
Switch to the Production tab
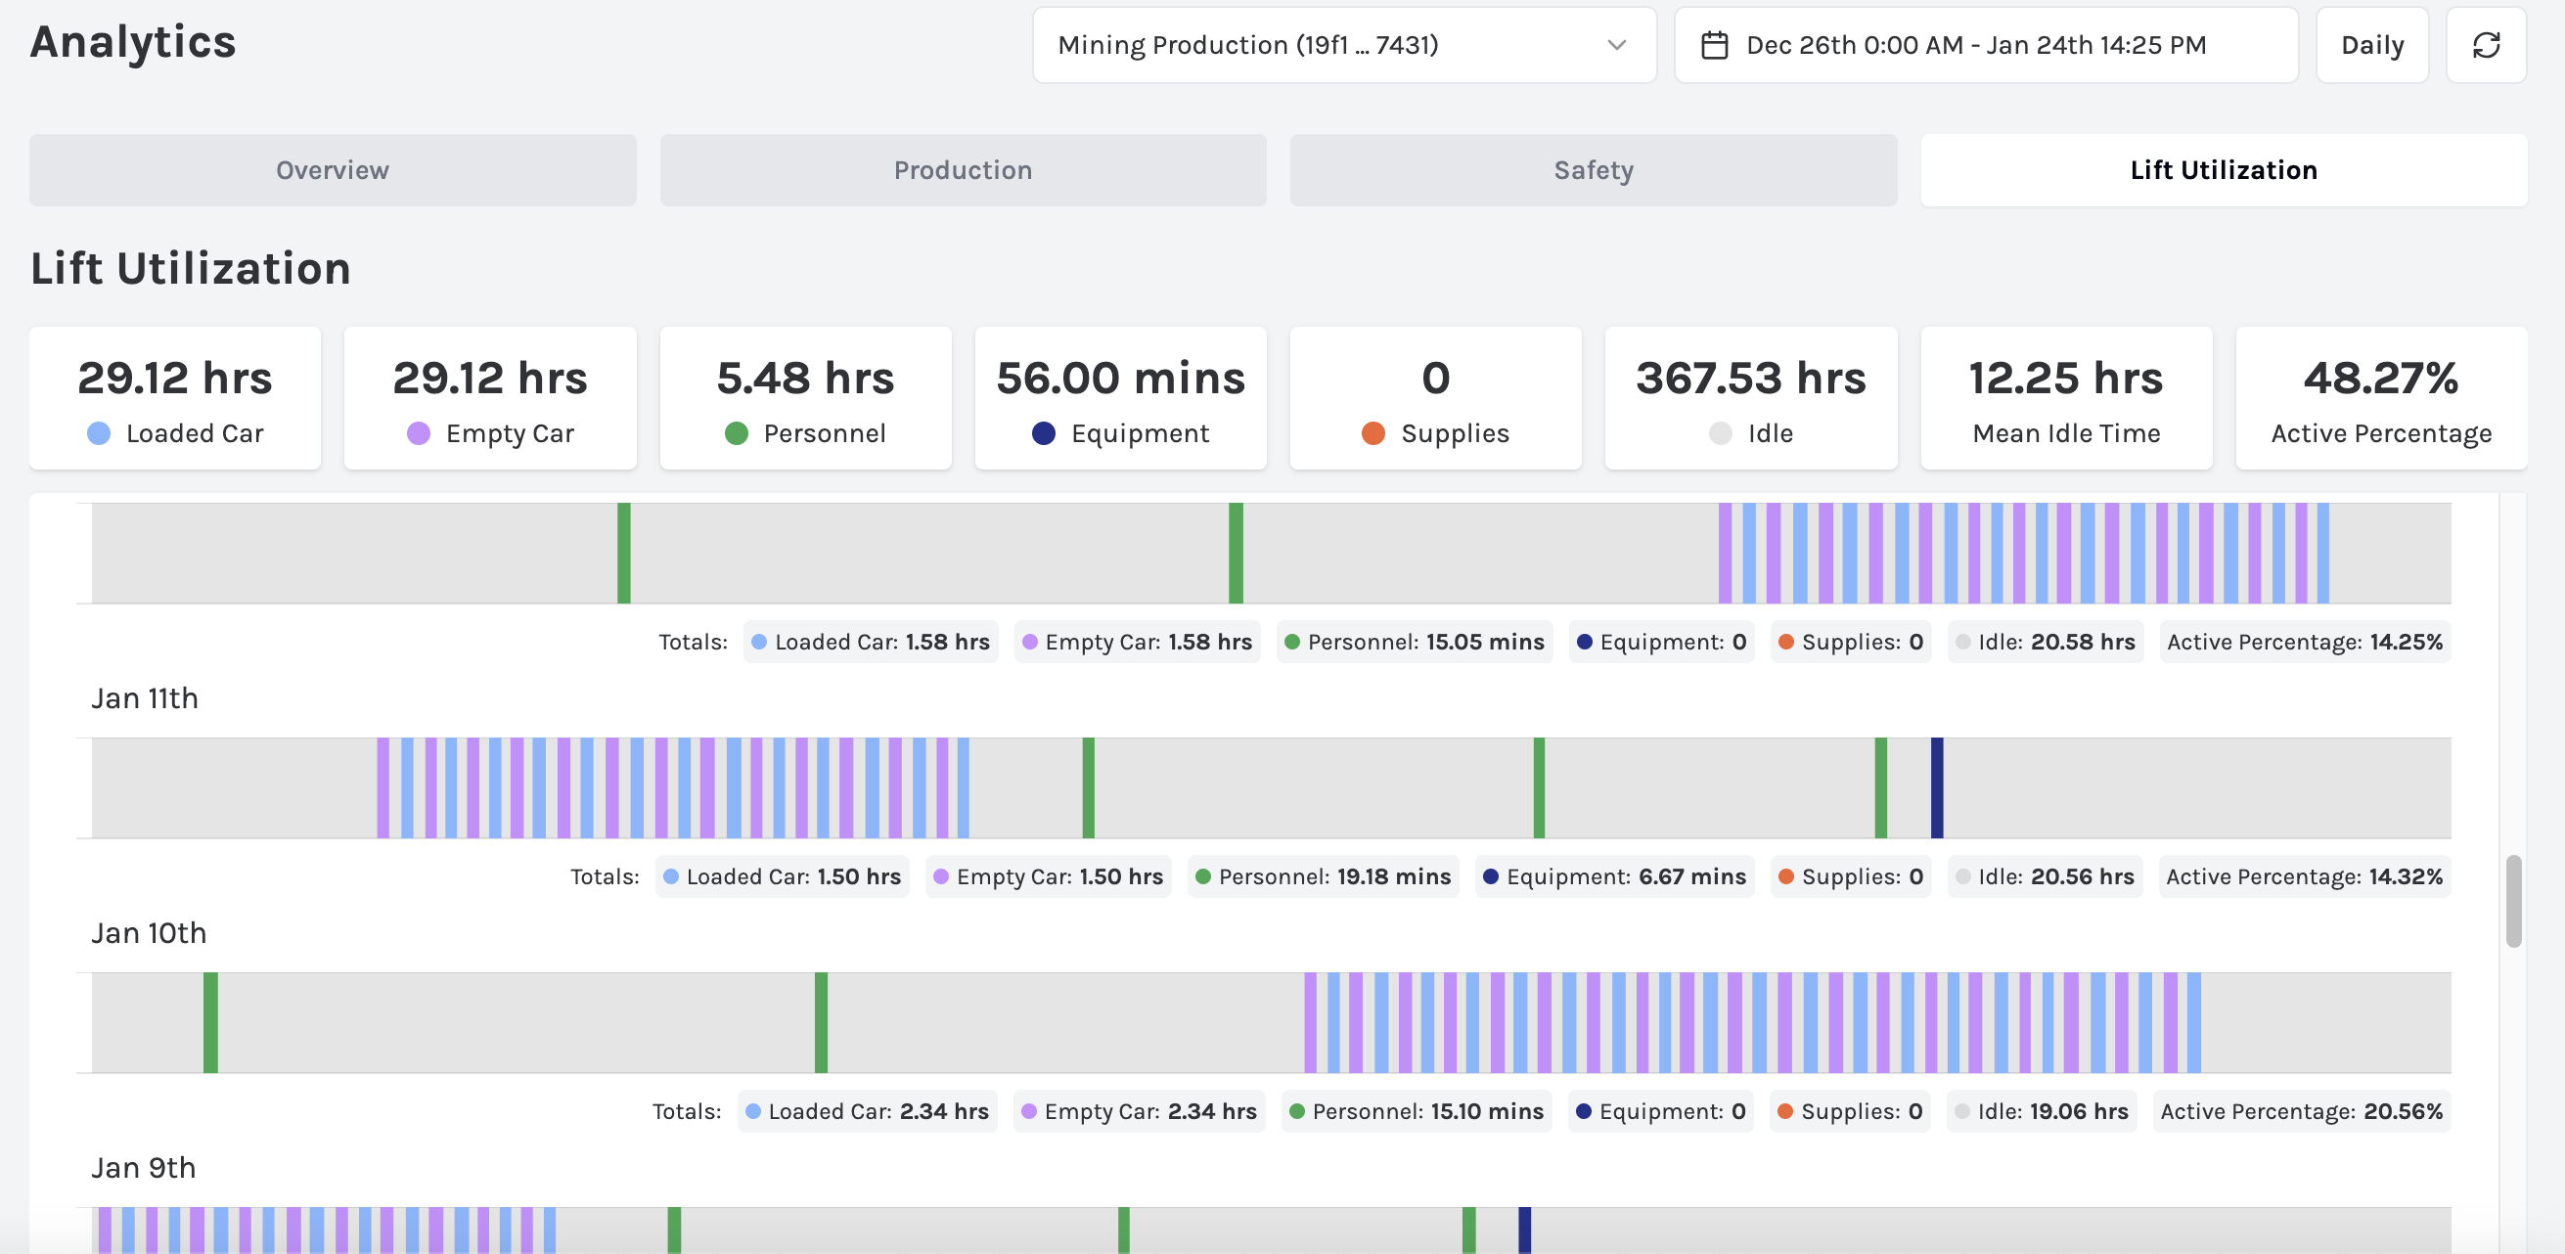coord(962,170)
